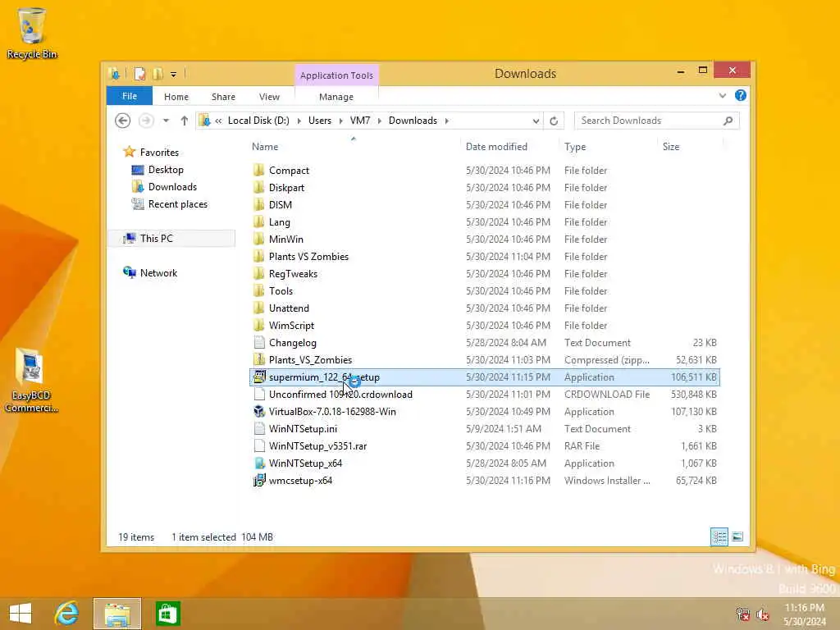Switch to Large icons view toggle

tap(737, 536)
